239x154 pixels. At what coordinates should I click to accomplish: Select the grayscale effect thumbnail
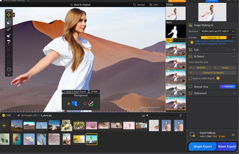click(x=176, y=90)
